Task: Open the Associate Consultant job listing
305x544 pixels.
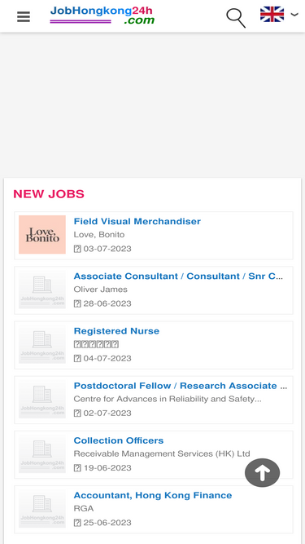Action: (x=178, y=276)
